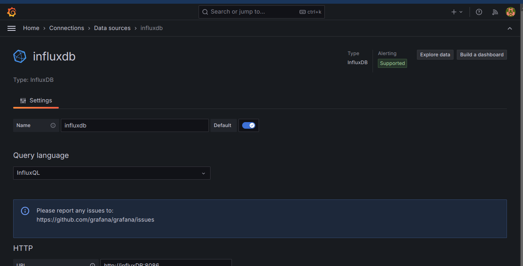Go to Data sources breadcrumb
The image size is (523, 266).
pyautogui.click(x=112, y=28)
